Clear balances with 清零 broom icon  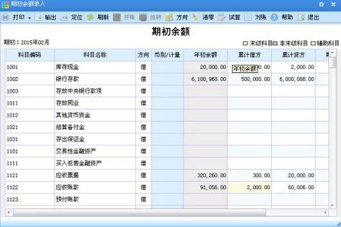click(196, 18)
